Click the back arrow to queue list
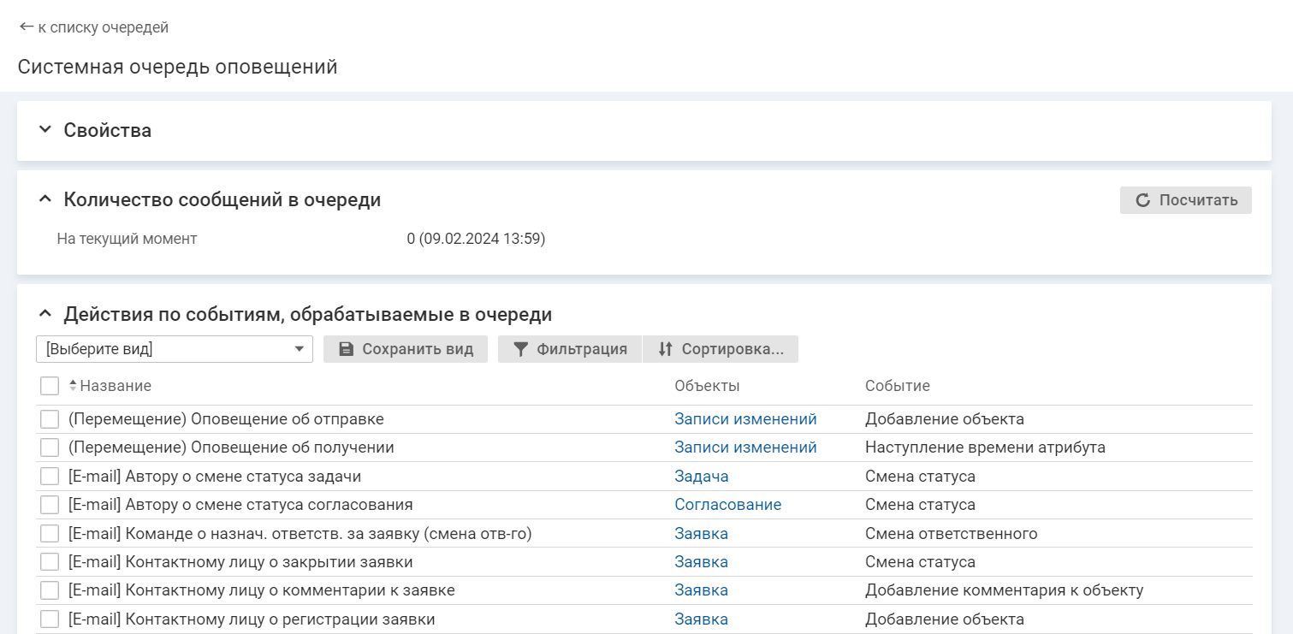Viewport: 1293px width, 634px height. point(27,27)
